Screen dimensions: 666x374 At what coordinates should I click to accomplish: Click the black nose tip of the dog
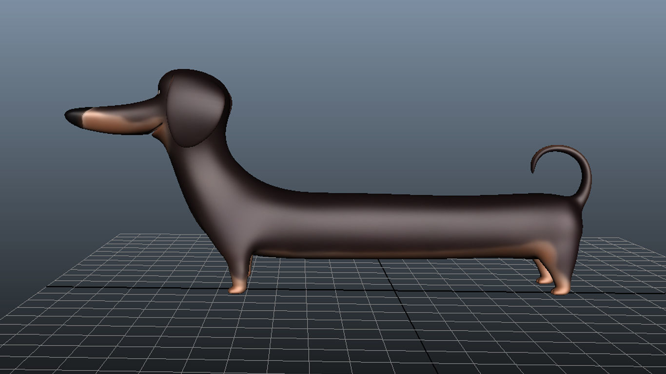pos(74,117)
